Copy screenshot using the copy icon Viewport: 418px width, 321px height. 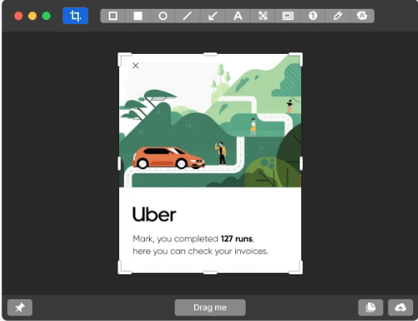(370, 307)
